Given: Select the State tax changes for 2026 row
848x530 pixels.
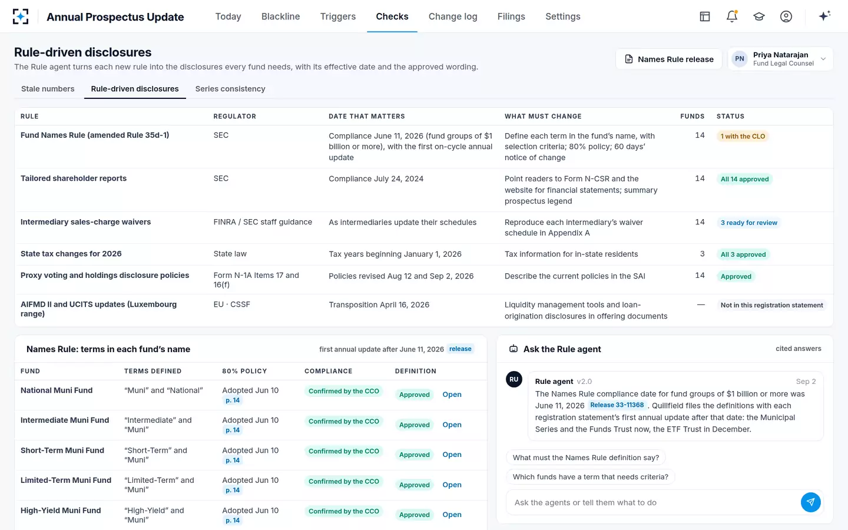Looking at the screenshot, I should click(424, 254).
